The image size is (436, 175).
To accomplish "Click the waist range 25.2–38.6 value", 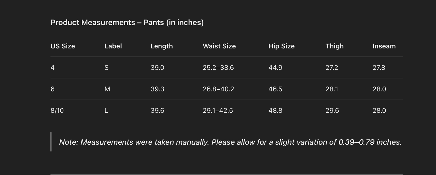I will (x=218, y=68).
